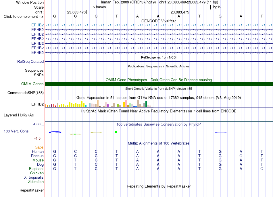Click the dark green bar in GTEx chart
The height and width of the screenshot is (197, 273).
(x=146, y=104)
